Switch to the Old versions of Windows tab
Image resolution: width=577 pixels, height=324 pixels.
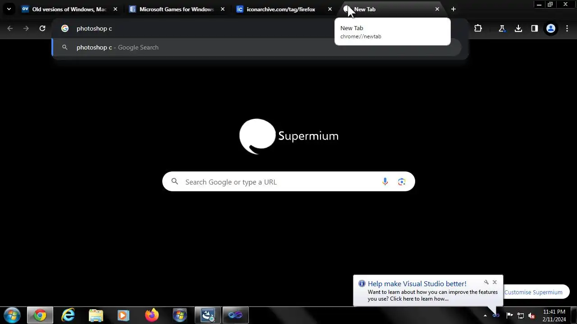tap(69, 9)
